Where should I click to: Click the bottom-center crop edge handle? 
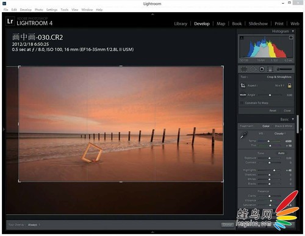[x=121, y=182]
